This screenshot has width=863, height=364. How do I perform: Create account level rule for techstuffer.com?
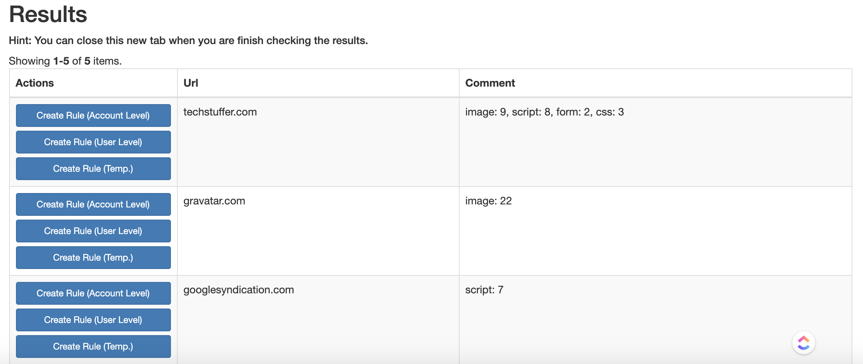[93, 116]
